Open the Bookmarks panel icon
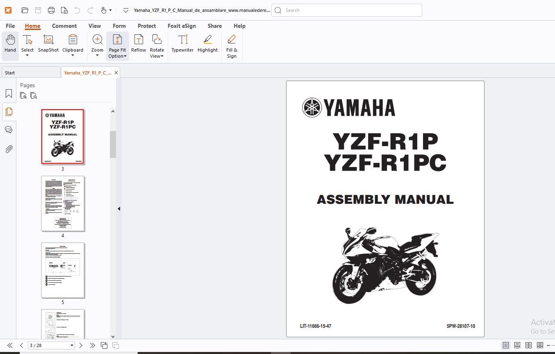Image resolution: width=555 pixels, height=354 pixels. pyautogui.click(x=9, y=93)
